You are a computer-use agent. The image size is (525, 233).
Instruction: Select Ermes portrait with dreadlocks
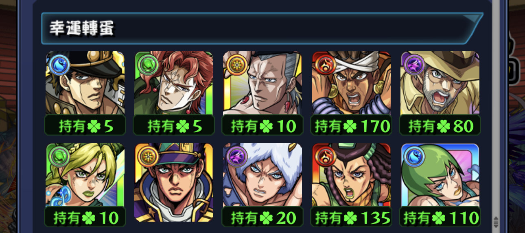click(351, 175)
